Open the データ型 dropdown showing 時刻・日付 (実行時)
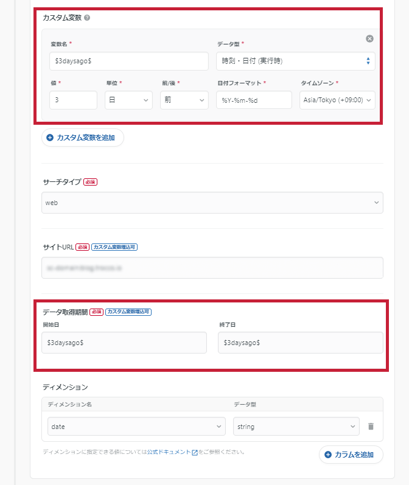 pyautogui.click(x=295, y=61)
